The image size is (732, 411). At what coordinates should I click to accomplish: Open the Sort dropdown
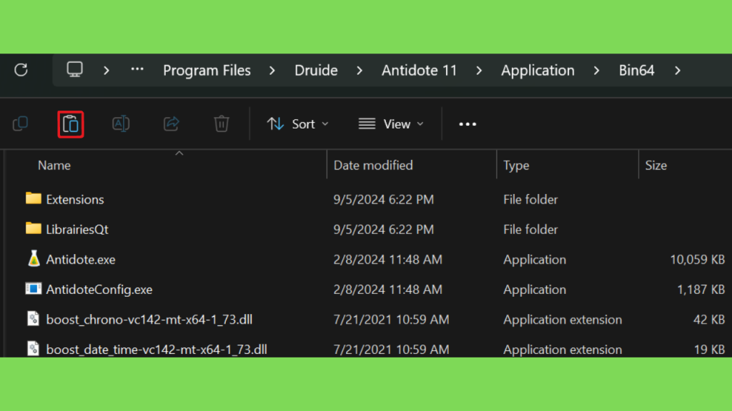tap(298, 124)
